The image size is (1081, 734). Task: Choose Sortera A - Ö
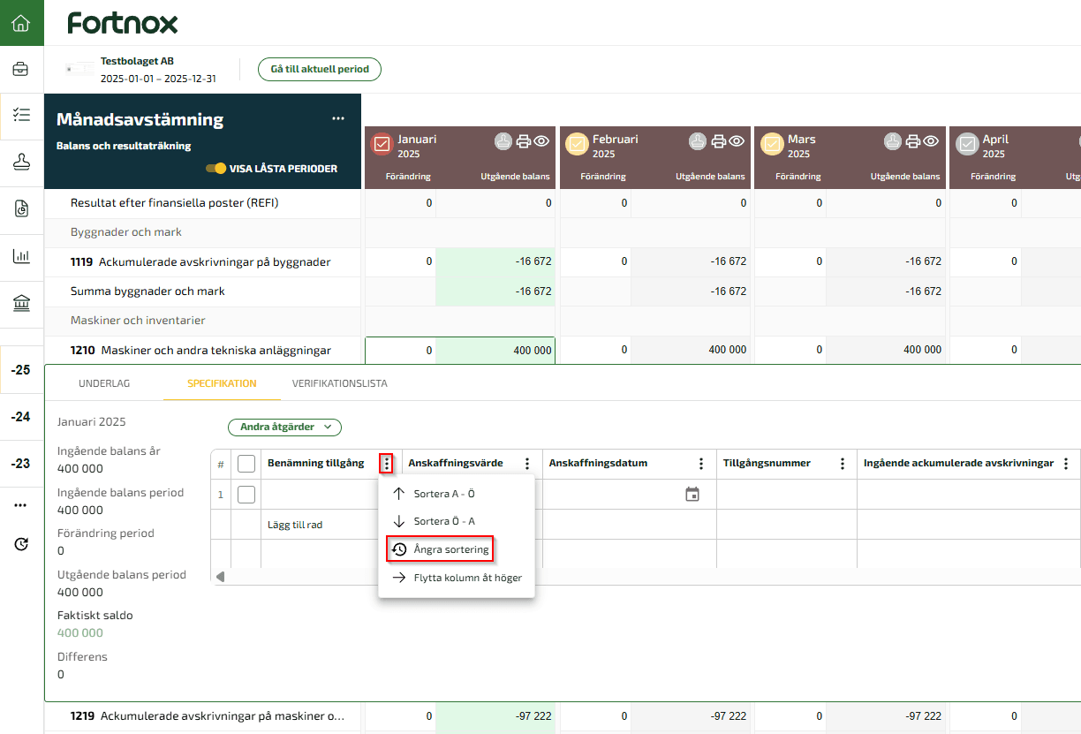457,494
